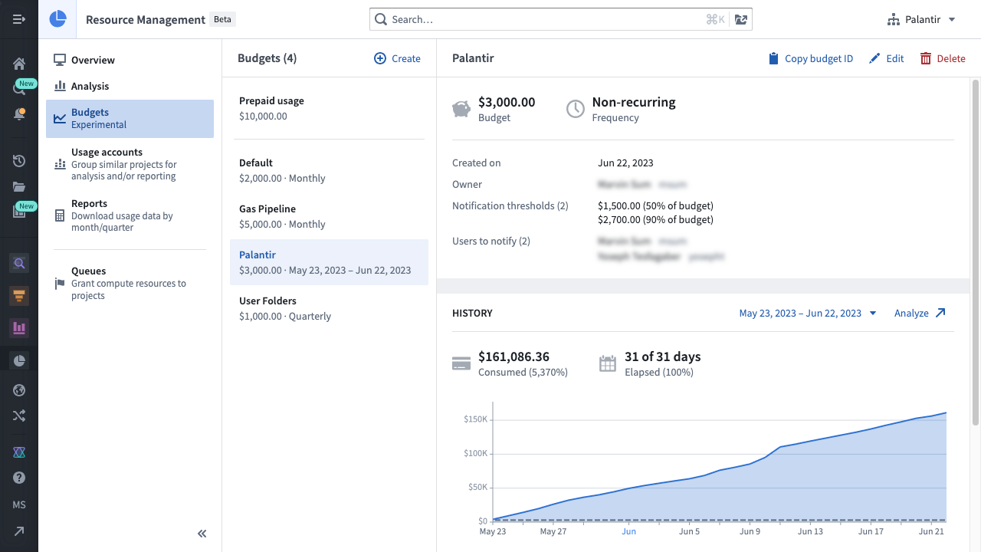Click the $161,086.36 consumed value
Viewport: 981px width, 552px height.
coord(513,356)
